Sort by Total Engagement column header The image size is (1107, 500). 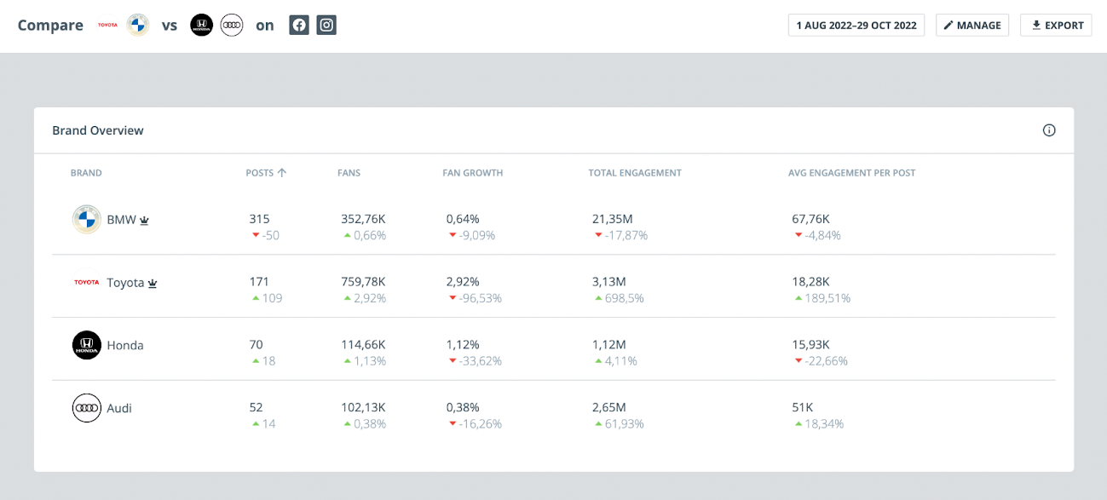point(635,173)
